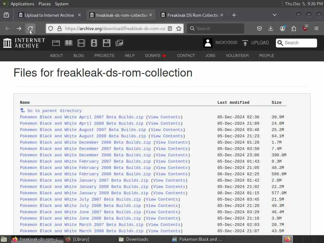Open the Internet Archive Video film icon

(x=81, y=43)
